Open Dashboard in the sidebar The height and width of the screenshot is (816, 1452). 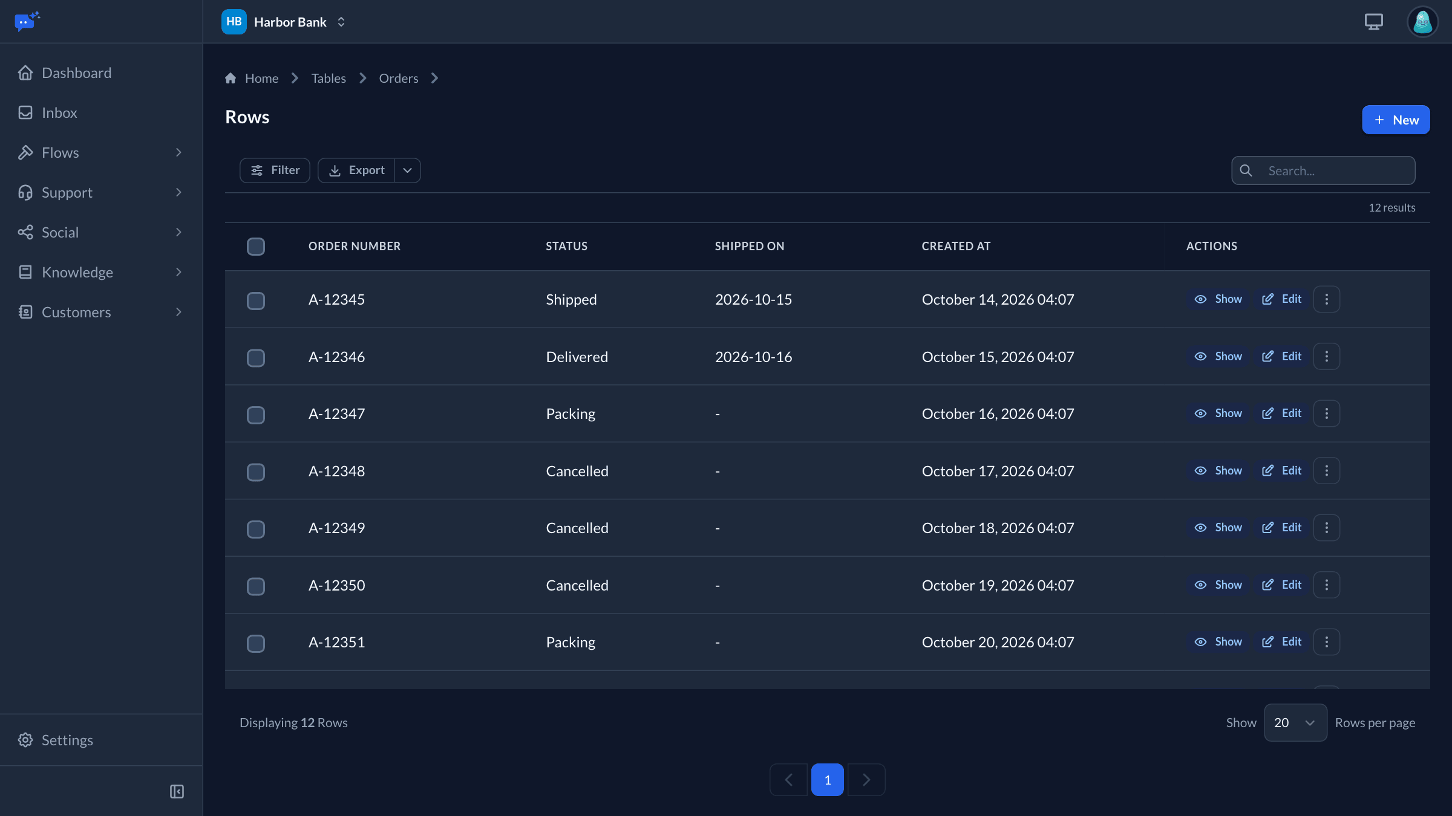tap(101, 73)
